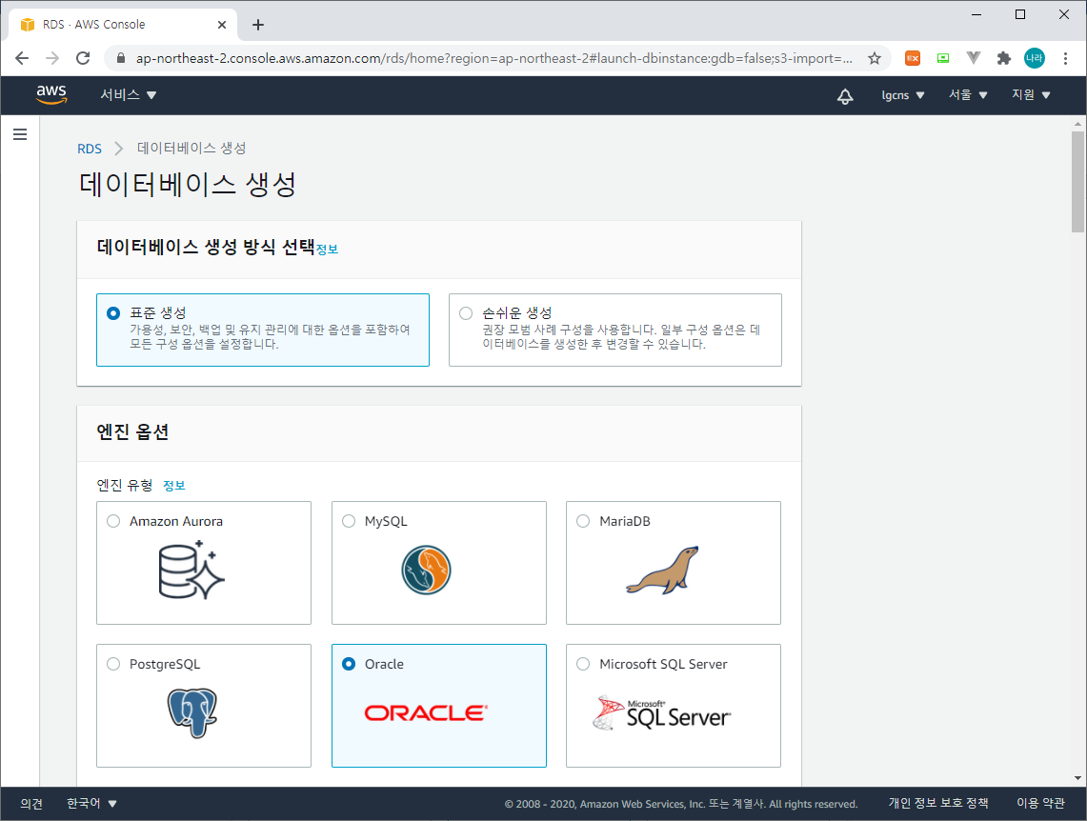The image size is (1087, 821).
Task: Open the 지원 support dropdown
Action: 1031,95
